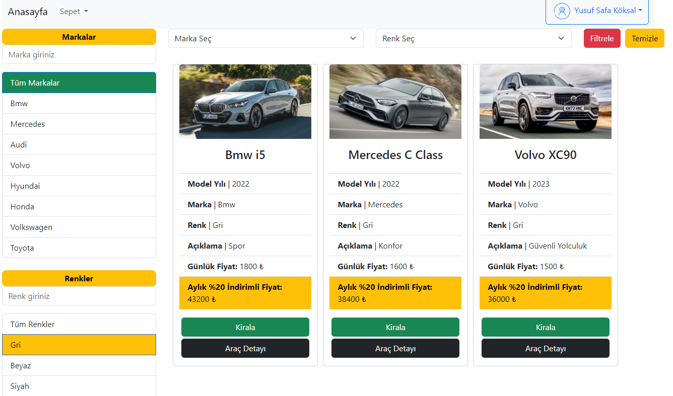
Task: Click the Bmw i5 car photo
Action: (245, 101)
